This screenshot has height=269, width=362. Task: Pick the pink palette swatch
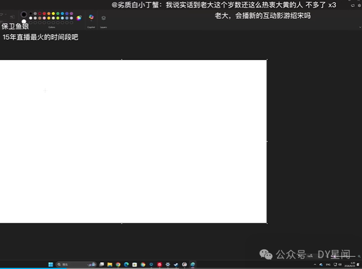point(44,18)
